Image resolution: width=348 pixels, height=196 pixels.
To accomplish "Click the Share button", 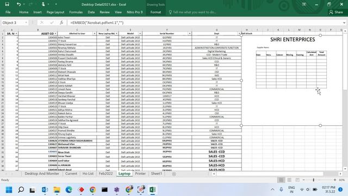I will 336,12.
